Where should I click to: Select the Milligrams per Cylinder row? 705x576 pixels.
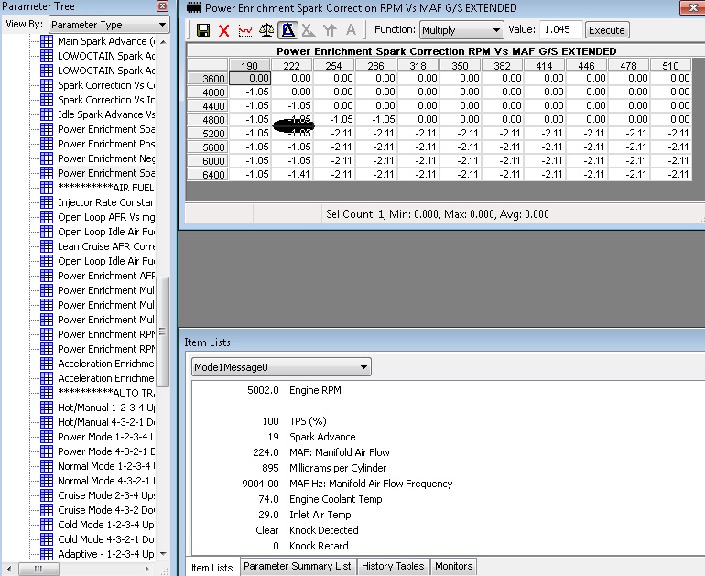324,468
